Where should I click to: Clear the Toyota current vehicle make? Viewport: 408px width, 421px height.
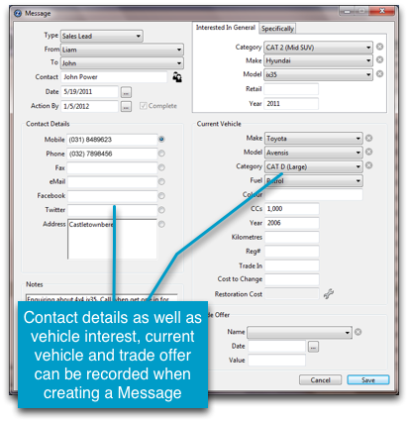coord(368,138)
